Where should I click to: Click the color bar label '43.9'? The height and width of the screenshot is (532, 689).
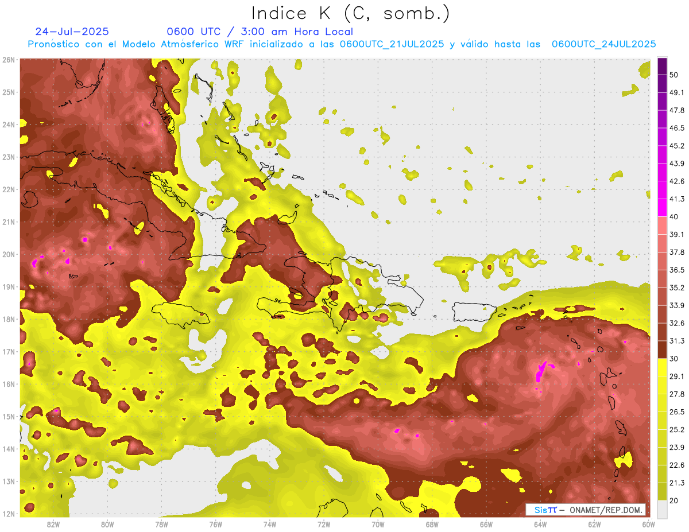677,164
